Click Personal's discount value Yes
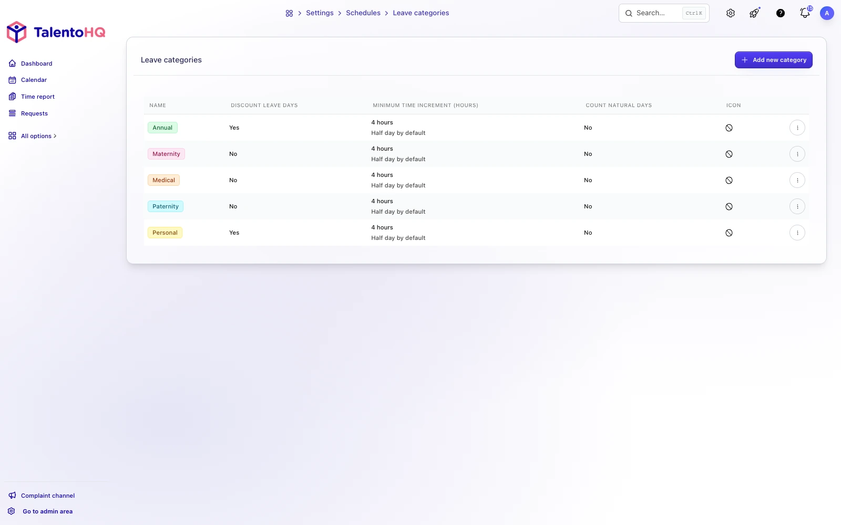Image resolution: width=841 pixels, height=525 pixels. coord(234,233)
